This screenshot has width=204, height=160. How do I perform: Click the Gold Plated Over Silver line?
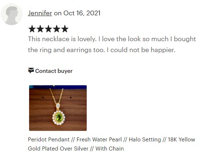tap(58, 149)
